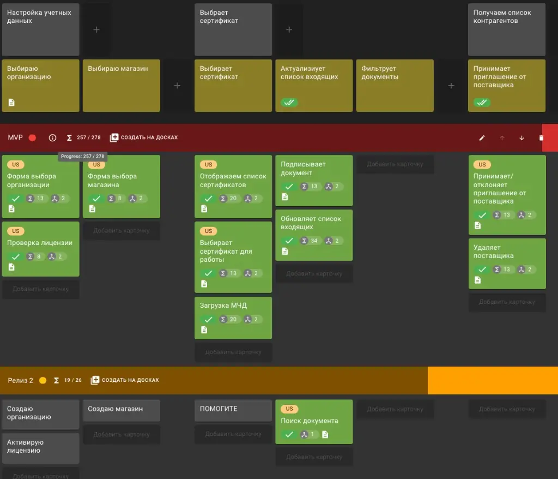Click 'Добавить карточку' under 'Форма выбора магазина'
Screen dimensions: 558x479
point(122,231)
